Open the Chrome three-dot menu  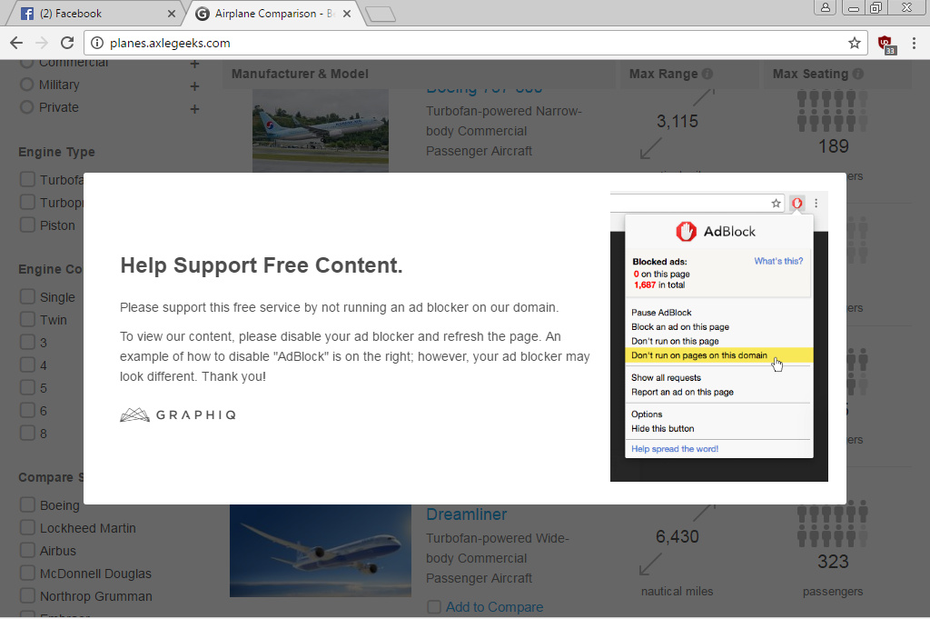(x=914, y=43)
